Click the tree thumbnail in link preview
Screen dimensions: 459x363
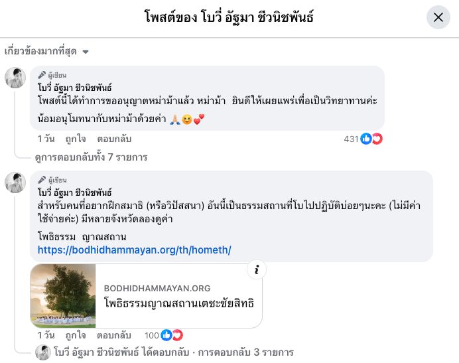click(63, 296)
